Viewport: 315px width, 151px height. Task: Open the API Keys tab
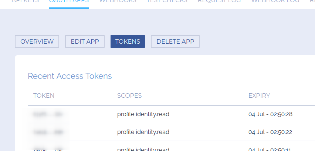coord(25,1)
